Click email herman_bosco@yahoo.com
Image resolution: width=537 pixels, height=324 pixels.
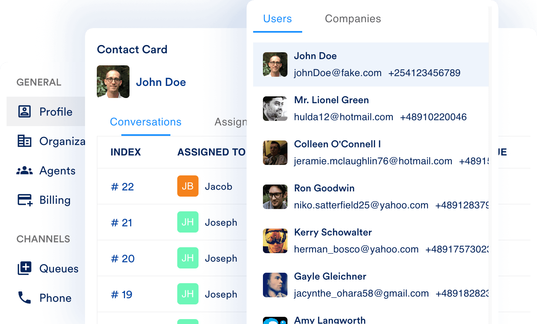coord(356,249)
